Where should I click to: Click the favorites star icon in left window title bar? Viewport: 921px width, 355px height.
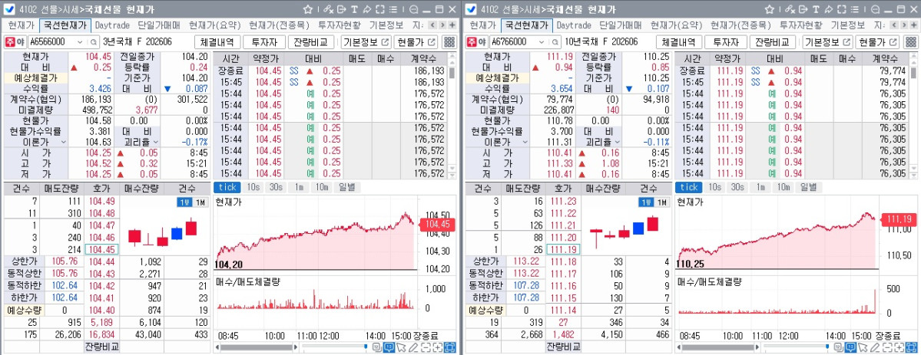(x=308, y=9)
